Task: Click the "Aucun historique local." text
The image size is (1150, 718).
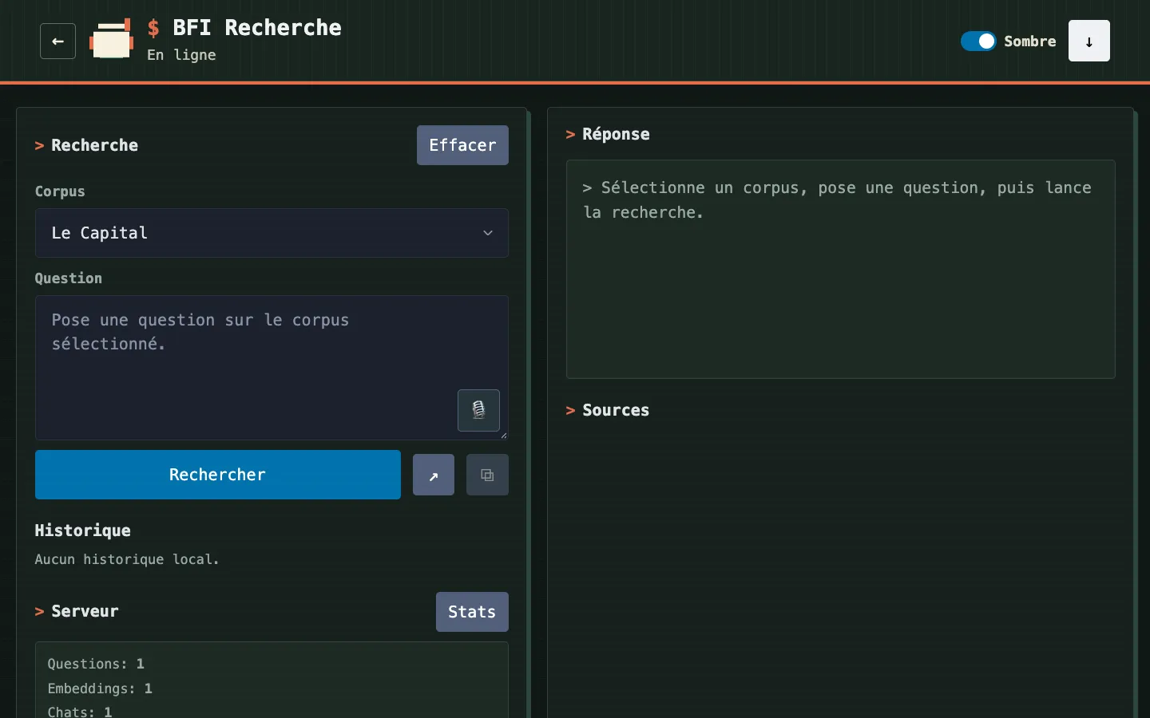Action: pos(127,559)
